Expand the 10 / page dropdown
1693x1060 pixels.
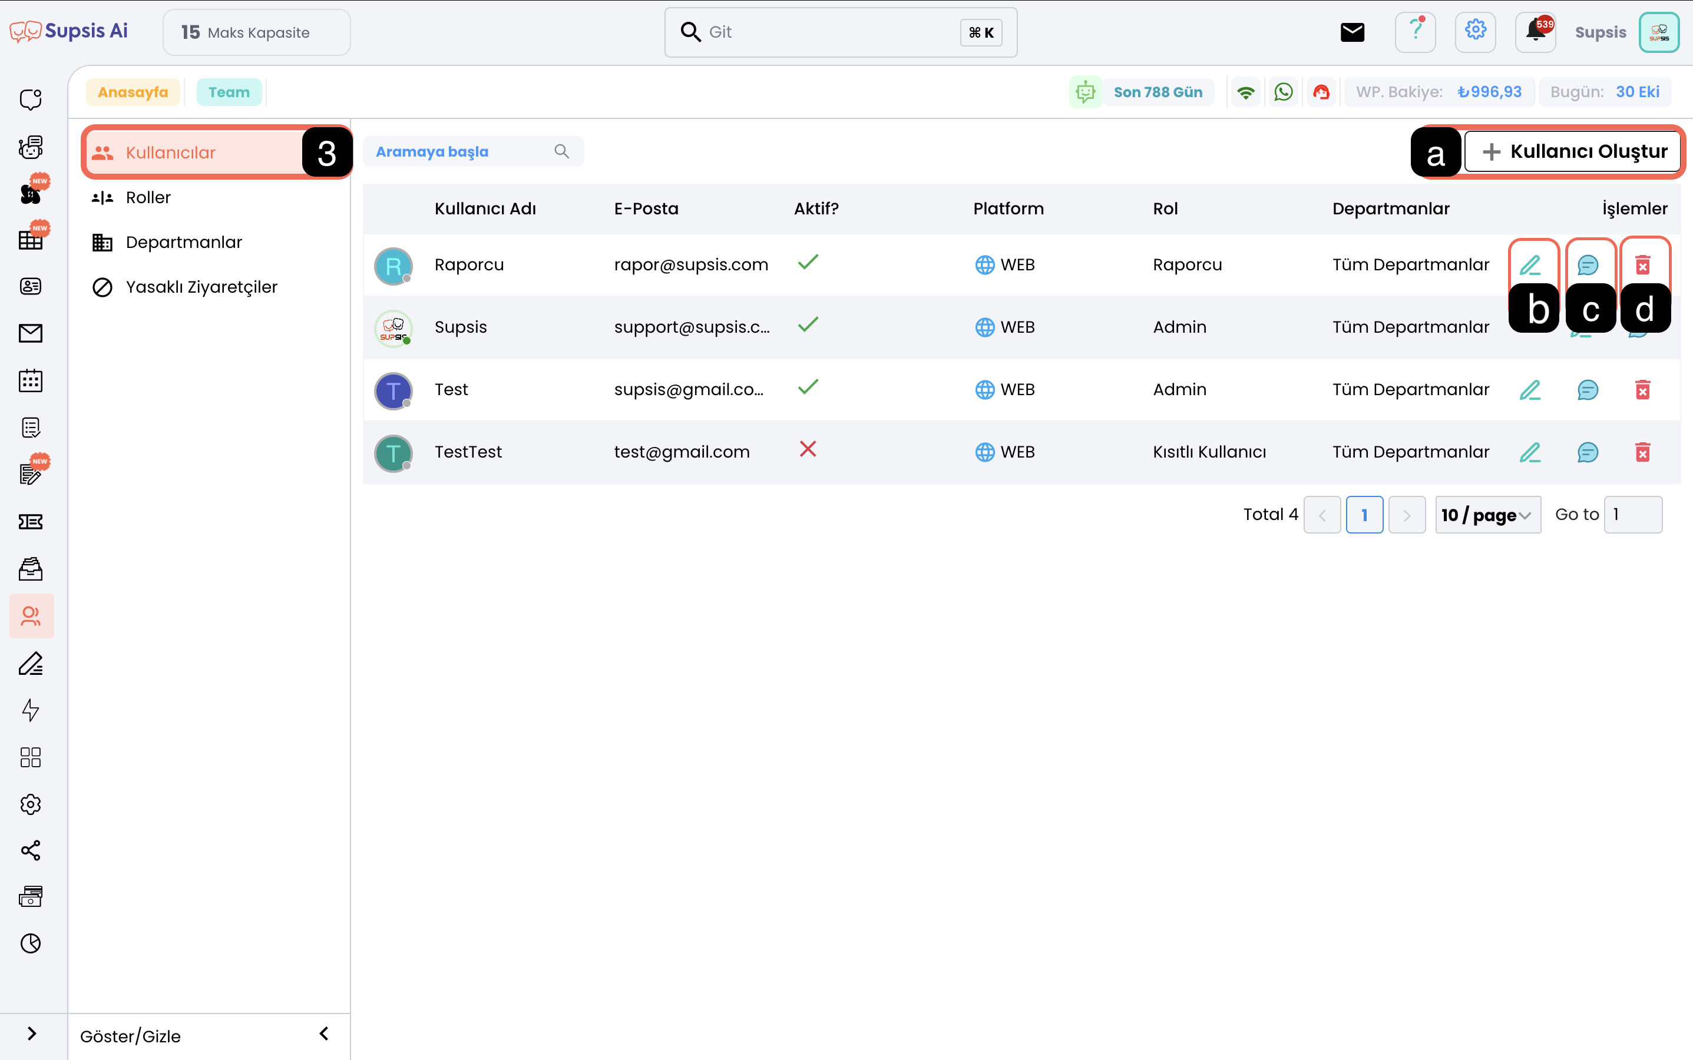point(1487,515)
